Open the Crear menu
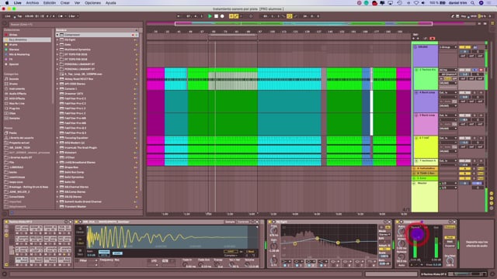 65,3
